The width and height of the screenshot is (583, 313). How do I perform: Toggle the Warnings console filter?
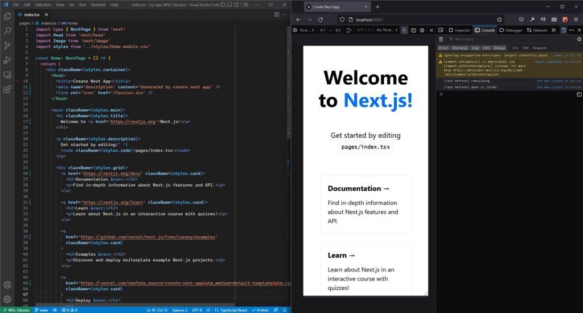[x=459, y=48]
